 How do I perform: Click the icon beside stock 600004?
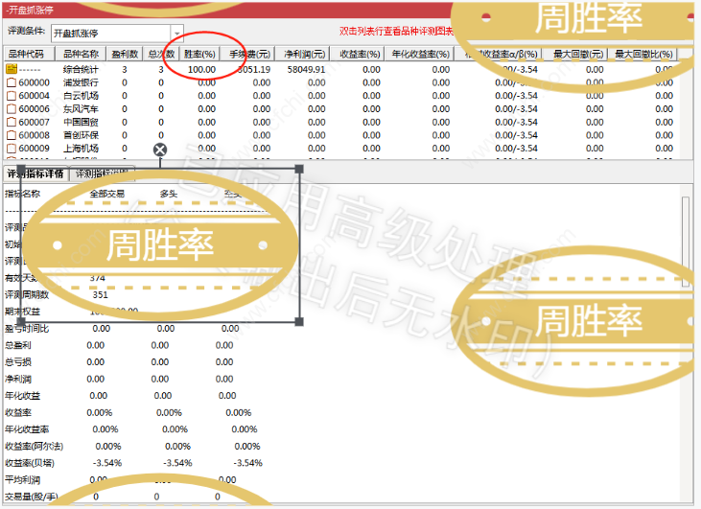click(12, 96)
